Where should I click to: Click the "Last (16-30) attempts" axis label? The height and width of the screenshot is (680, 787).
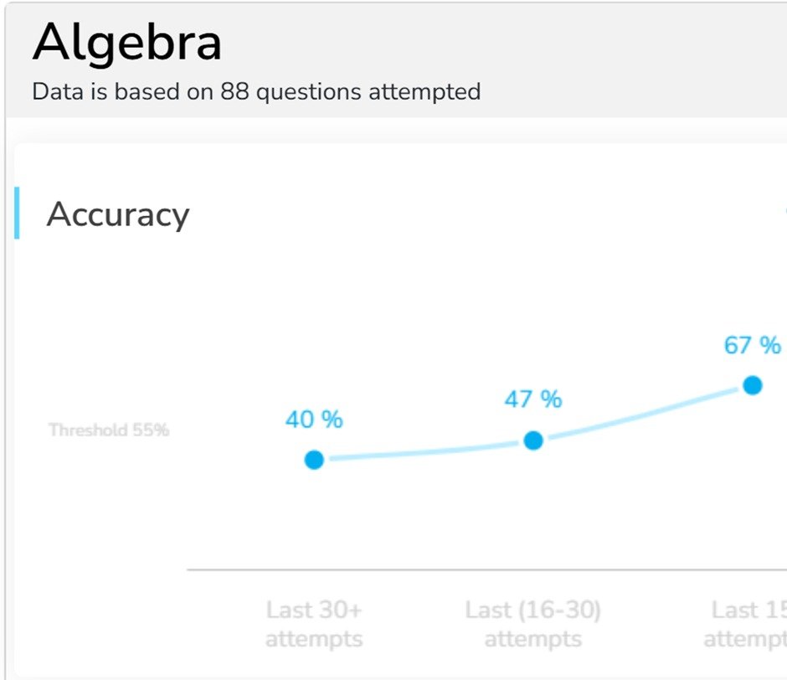pos(533,625)
